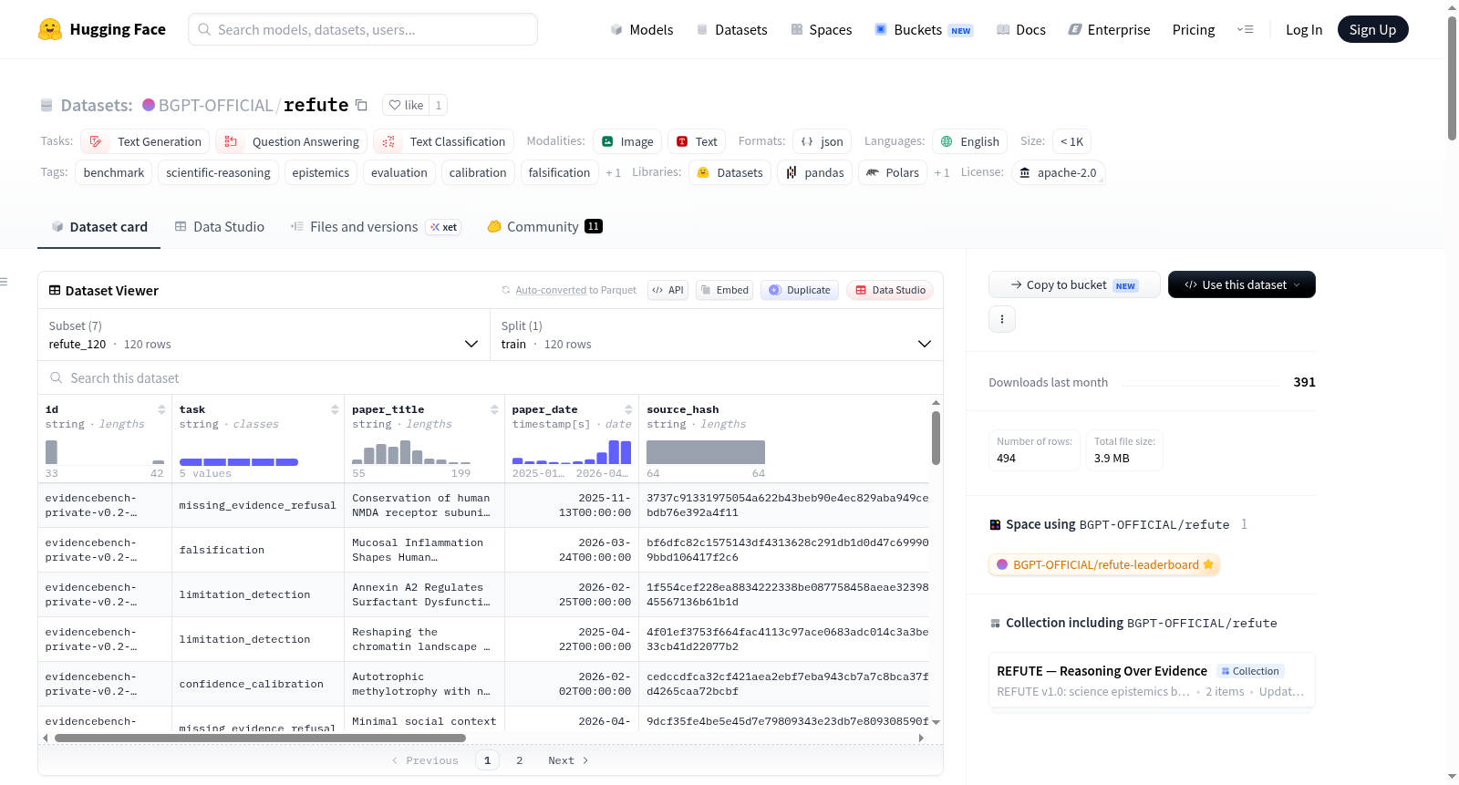The width and height of the screenshot is (1459, 785).
Task: Like the refute dataset
Action: (406, 105)
